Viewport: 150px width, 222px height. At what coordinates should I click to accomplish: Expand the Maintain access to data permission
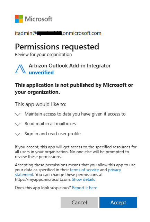18,114
